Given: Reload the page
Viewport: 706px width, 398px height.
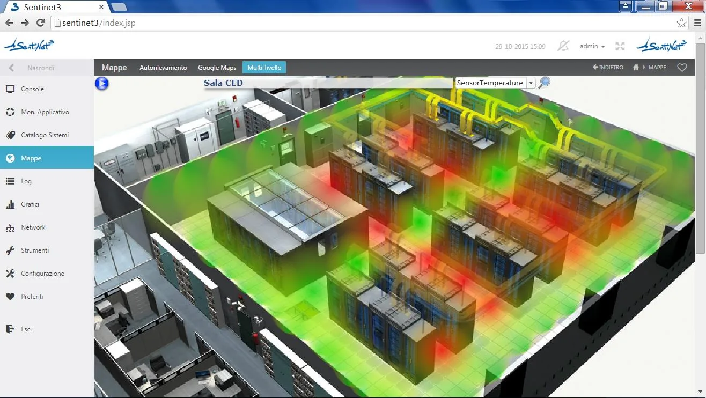Looking at the screenshot, I should pyautogui.click(x=40, y=23).
